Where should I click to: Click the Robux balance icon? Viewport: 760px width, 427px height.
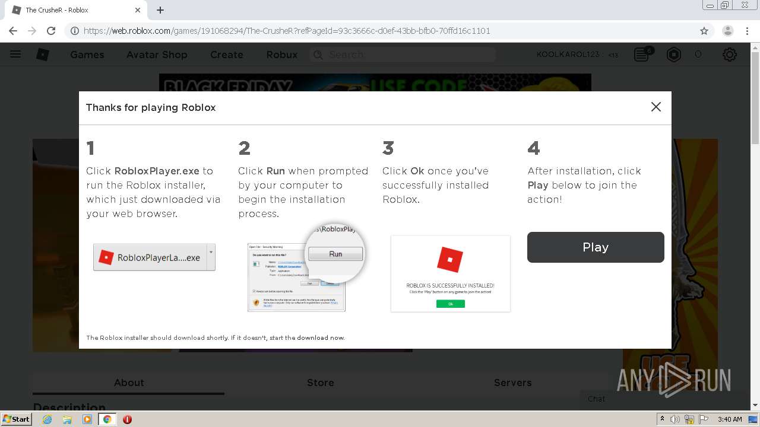pos(674,55)
